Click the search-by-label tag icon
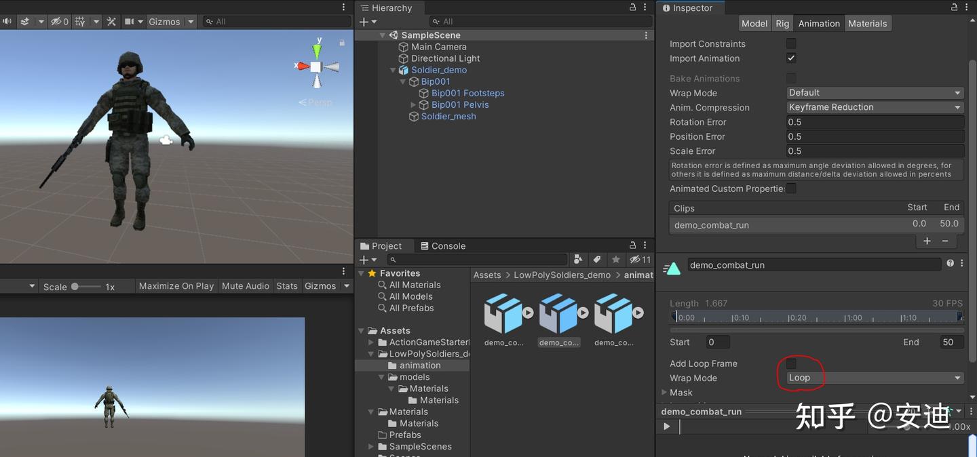Image resolution: width=977 pixels, height=457 pixels. click(x=596, y=259)
